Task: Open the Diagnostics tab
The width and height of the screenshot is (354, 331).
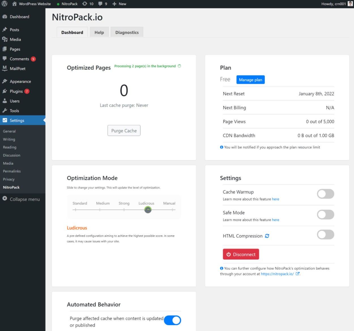Action: coord(127,32)
